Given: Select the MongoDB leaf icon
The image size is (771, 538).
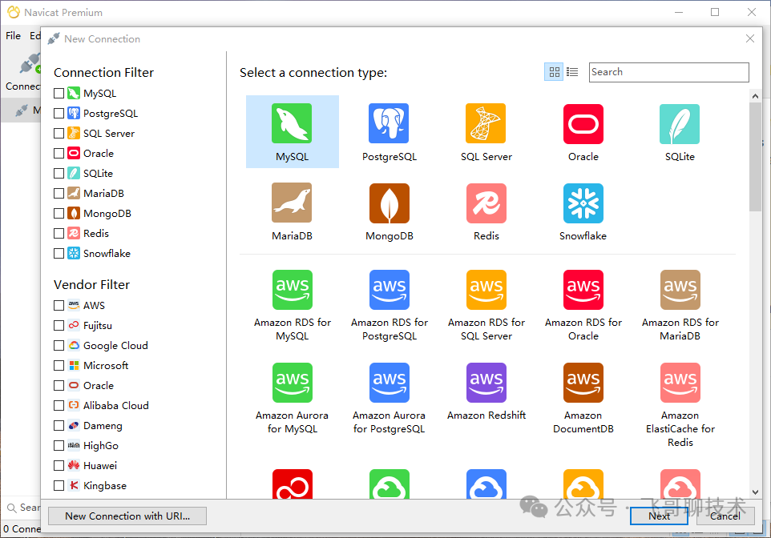Looking at the screenshot, I should pyautogui.click(x=390, y=203).
